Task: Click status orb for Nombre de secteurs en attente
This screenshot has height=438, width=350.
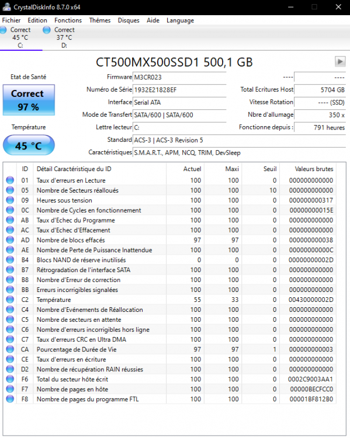Action: coord(10,319)
